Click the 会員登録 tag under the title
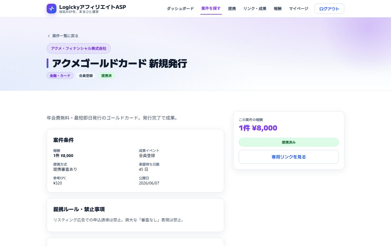This screenshot has height=246, width=391. (86, 76)
